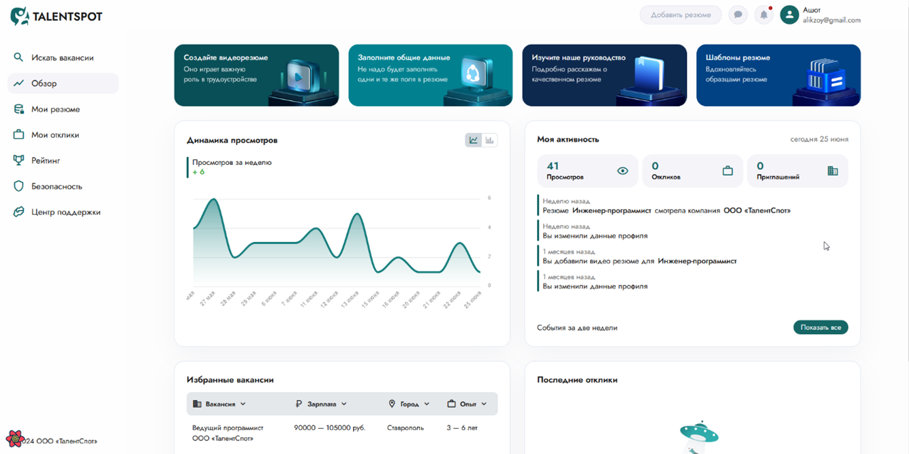Open Искать вакансии in sidebar
The image size is (909, 454).
(x=62, y=58)
